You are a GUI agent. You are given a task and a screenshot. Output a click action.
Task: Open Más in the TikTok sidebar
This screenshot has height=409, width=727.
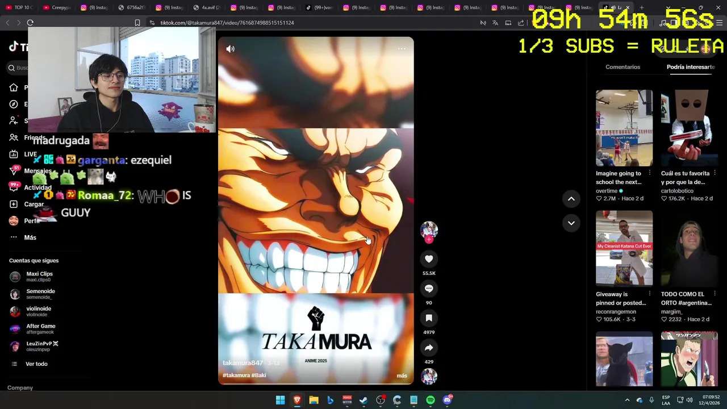[23, 237]
